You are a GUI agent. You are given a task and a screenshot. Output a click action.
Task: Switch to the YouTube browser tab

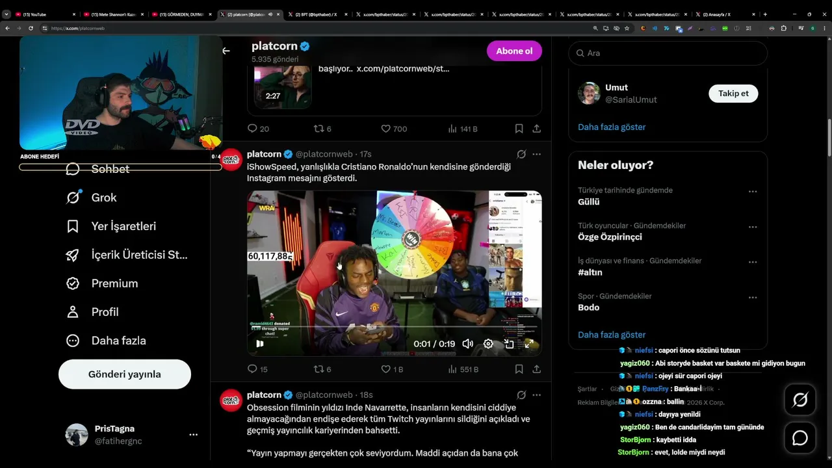coord(45,14)
